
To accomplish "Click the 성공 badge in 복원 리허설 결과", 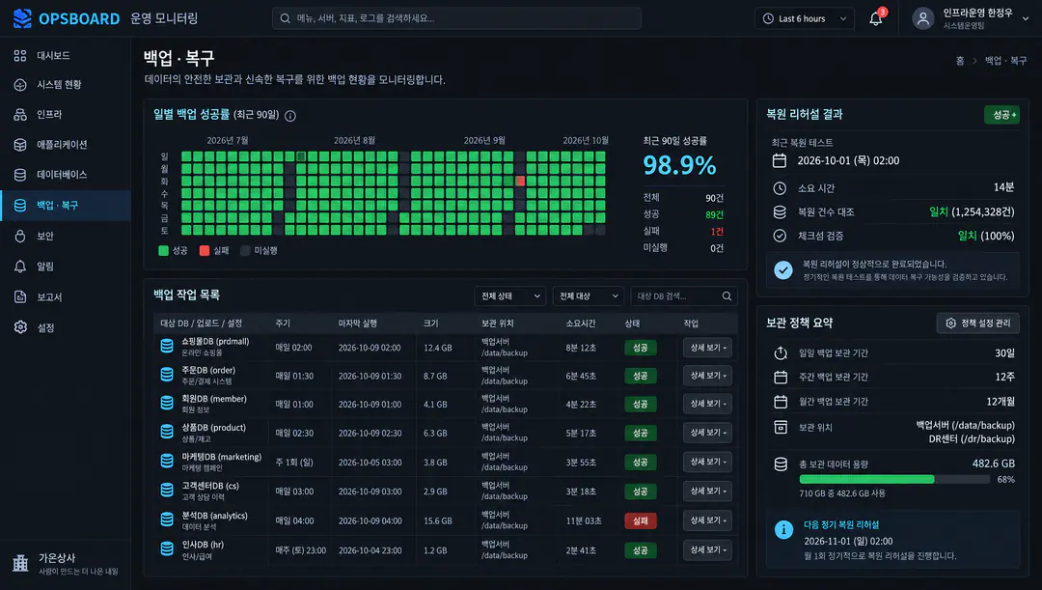I will (1001, 114).
